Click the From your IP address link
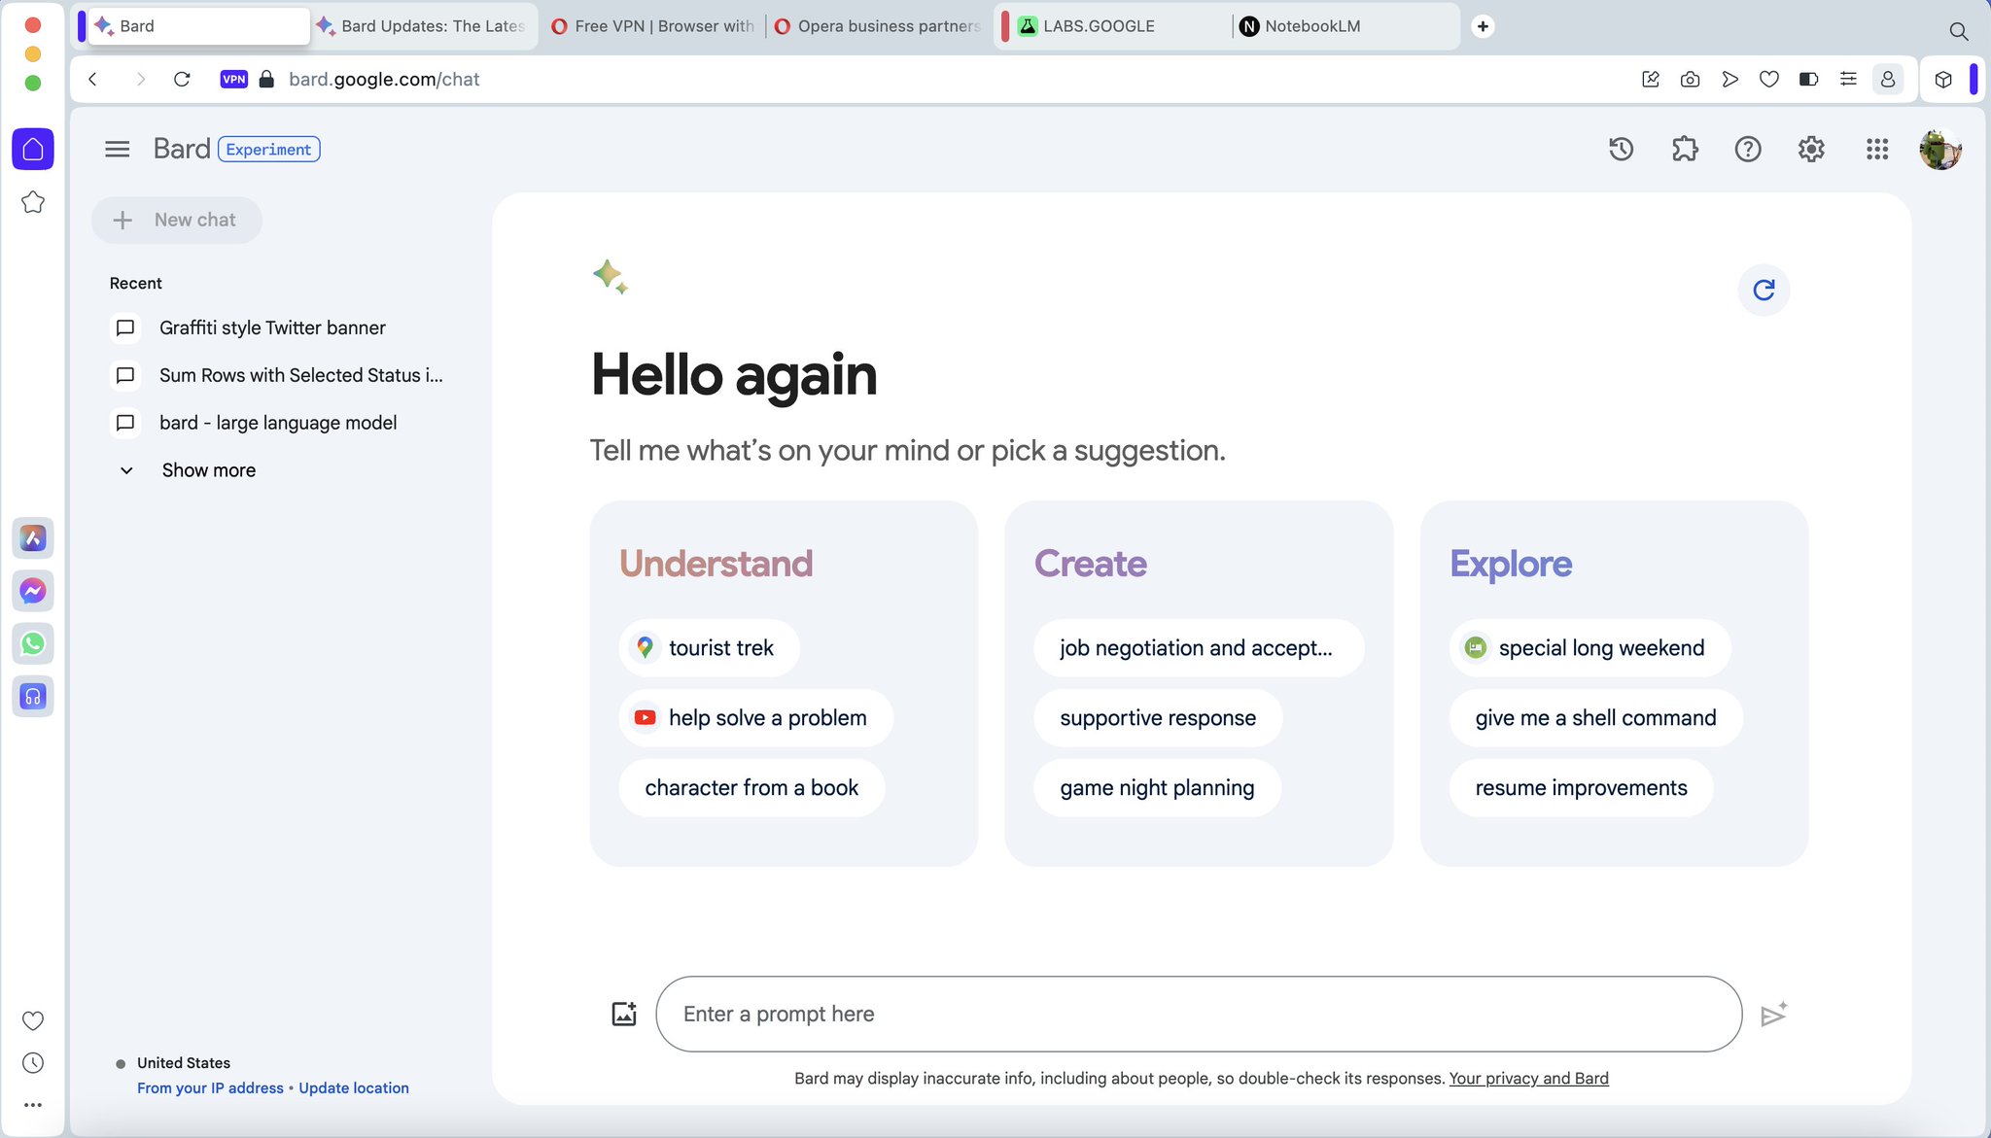Viewport: 1991px width, 1138px height. pyautogui.click(x=210, y=1088)
